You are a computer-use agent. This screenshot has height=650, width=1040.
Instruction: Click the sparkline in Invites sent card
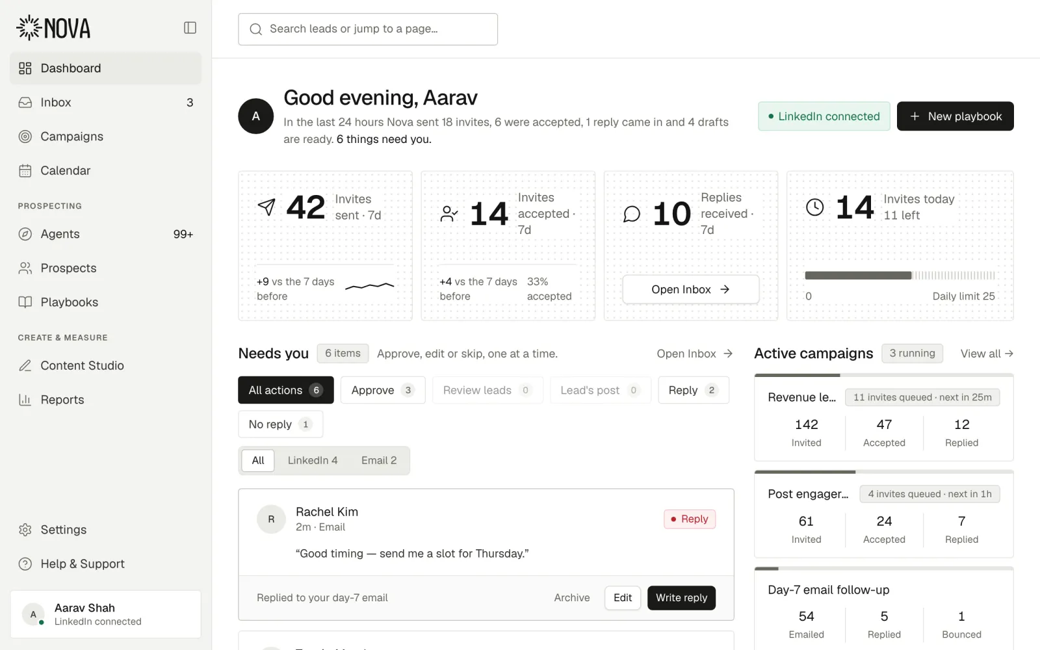370,286
